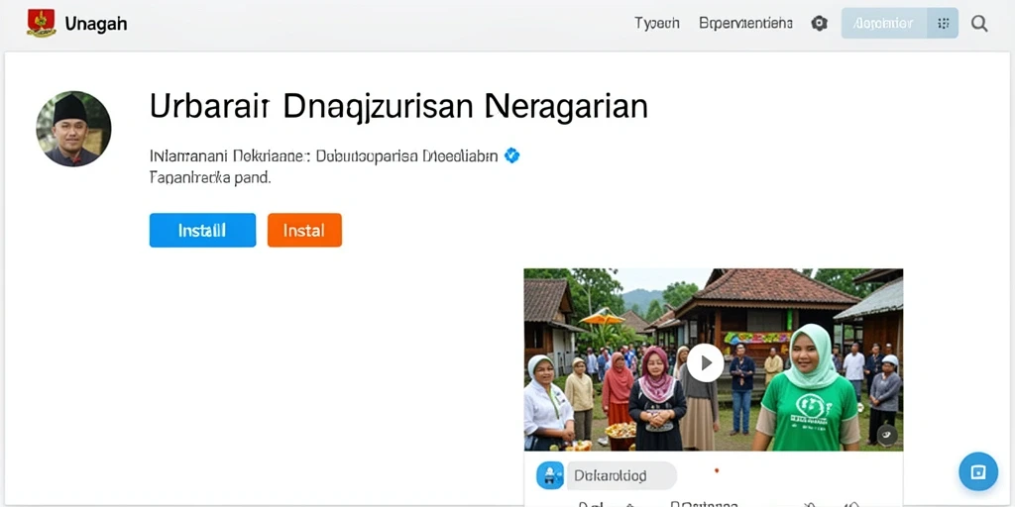Play the village video

(x=705, y=362)
